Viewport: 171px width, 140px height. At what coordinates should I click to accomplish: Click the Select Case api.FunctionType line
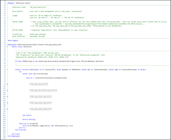pyautogui.click(x=35, y=74)
